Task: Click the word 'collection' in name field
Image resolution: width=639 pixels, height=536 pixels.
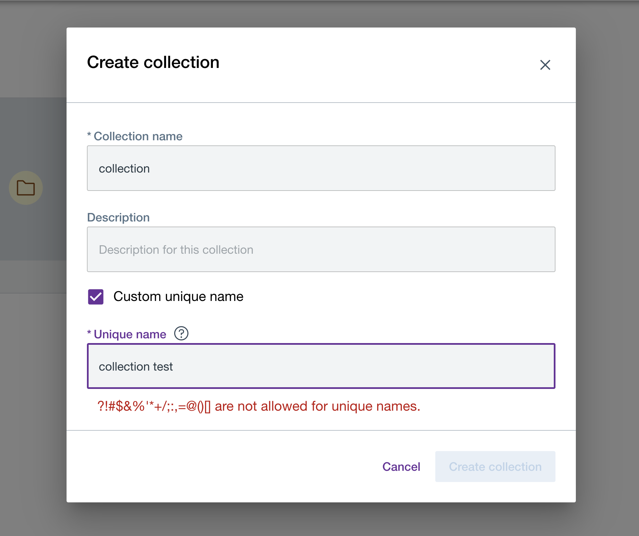Action: [124, 168]
